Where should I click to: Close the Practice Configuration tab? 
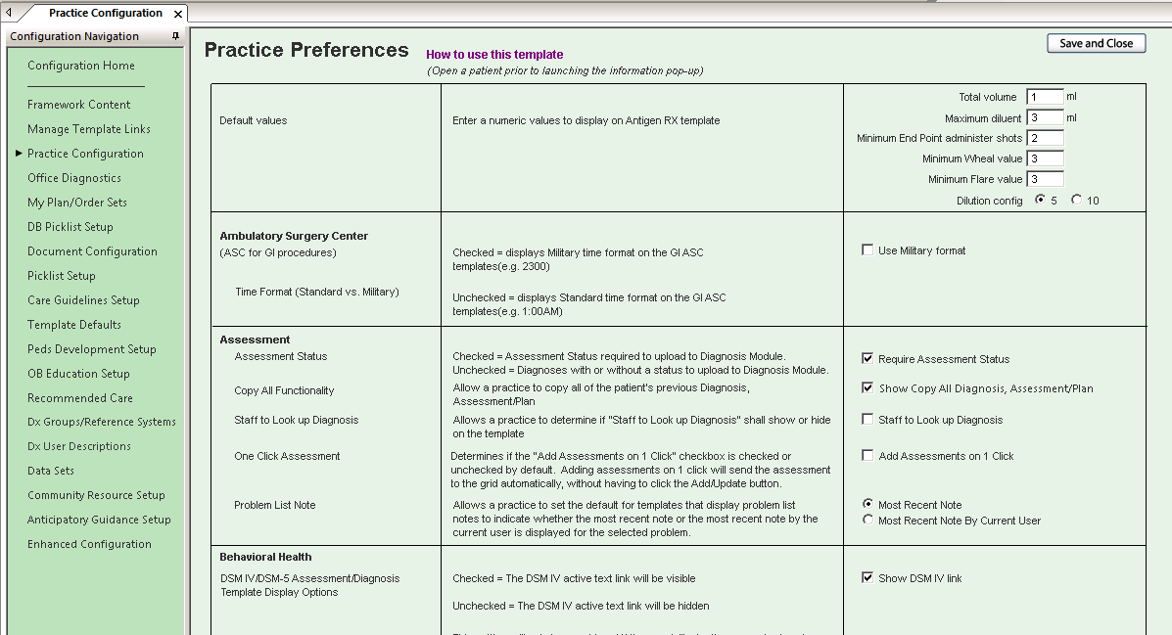(178, 14)
